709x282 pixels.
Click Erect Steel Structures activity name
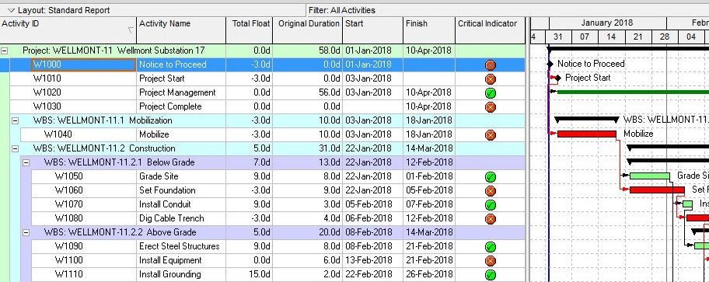[x=180, y=246]
